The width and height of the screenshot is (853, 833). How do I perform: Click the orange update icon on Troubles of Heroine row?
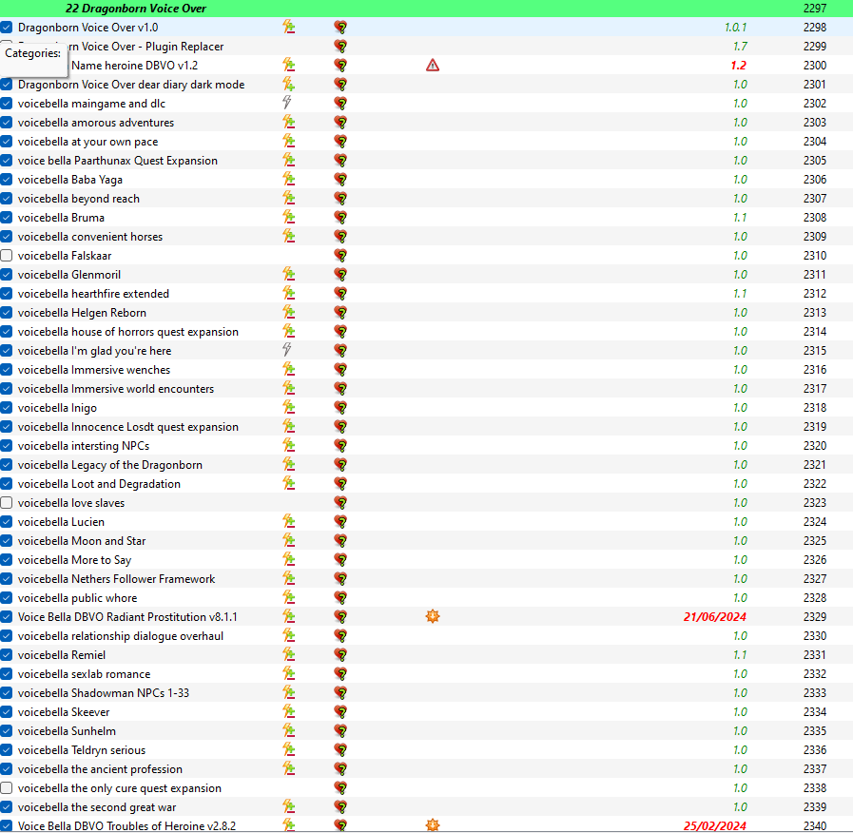point(433,825)
